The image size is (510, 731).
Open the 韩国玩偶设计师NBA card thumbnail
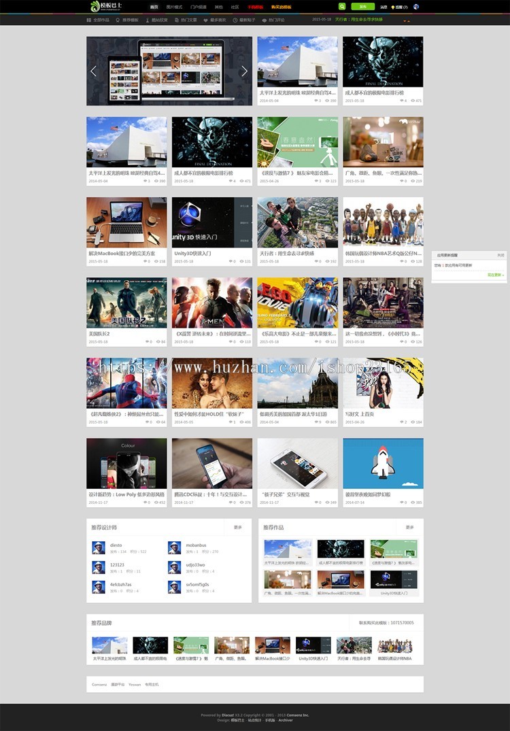point(384,222)
